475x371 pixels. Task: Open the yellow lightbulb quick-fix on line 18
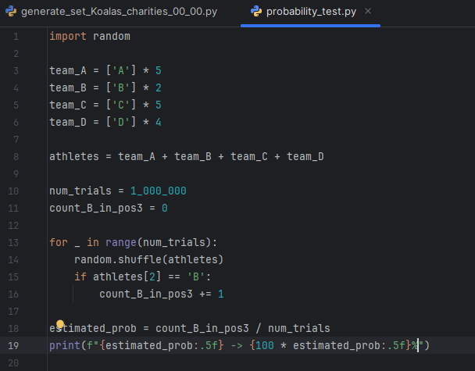(x=60, y=324)
